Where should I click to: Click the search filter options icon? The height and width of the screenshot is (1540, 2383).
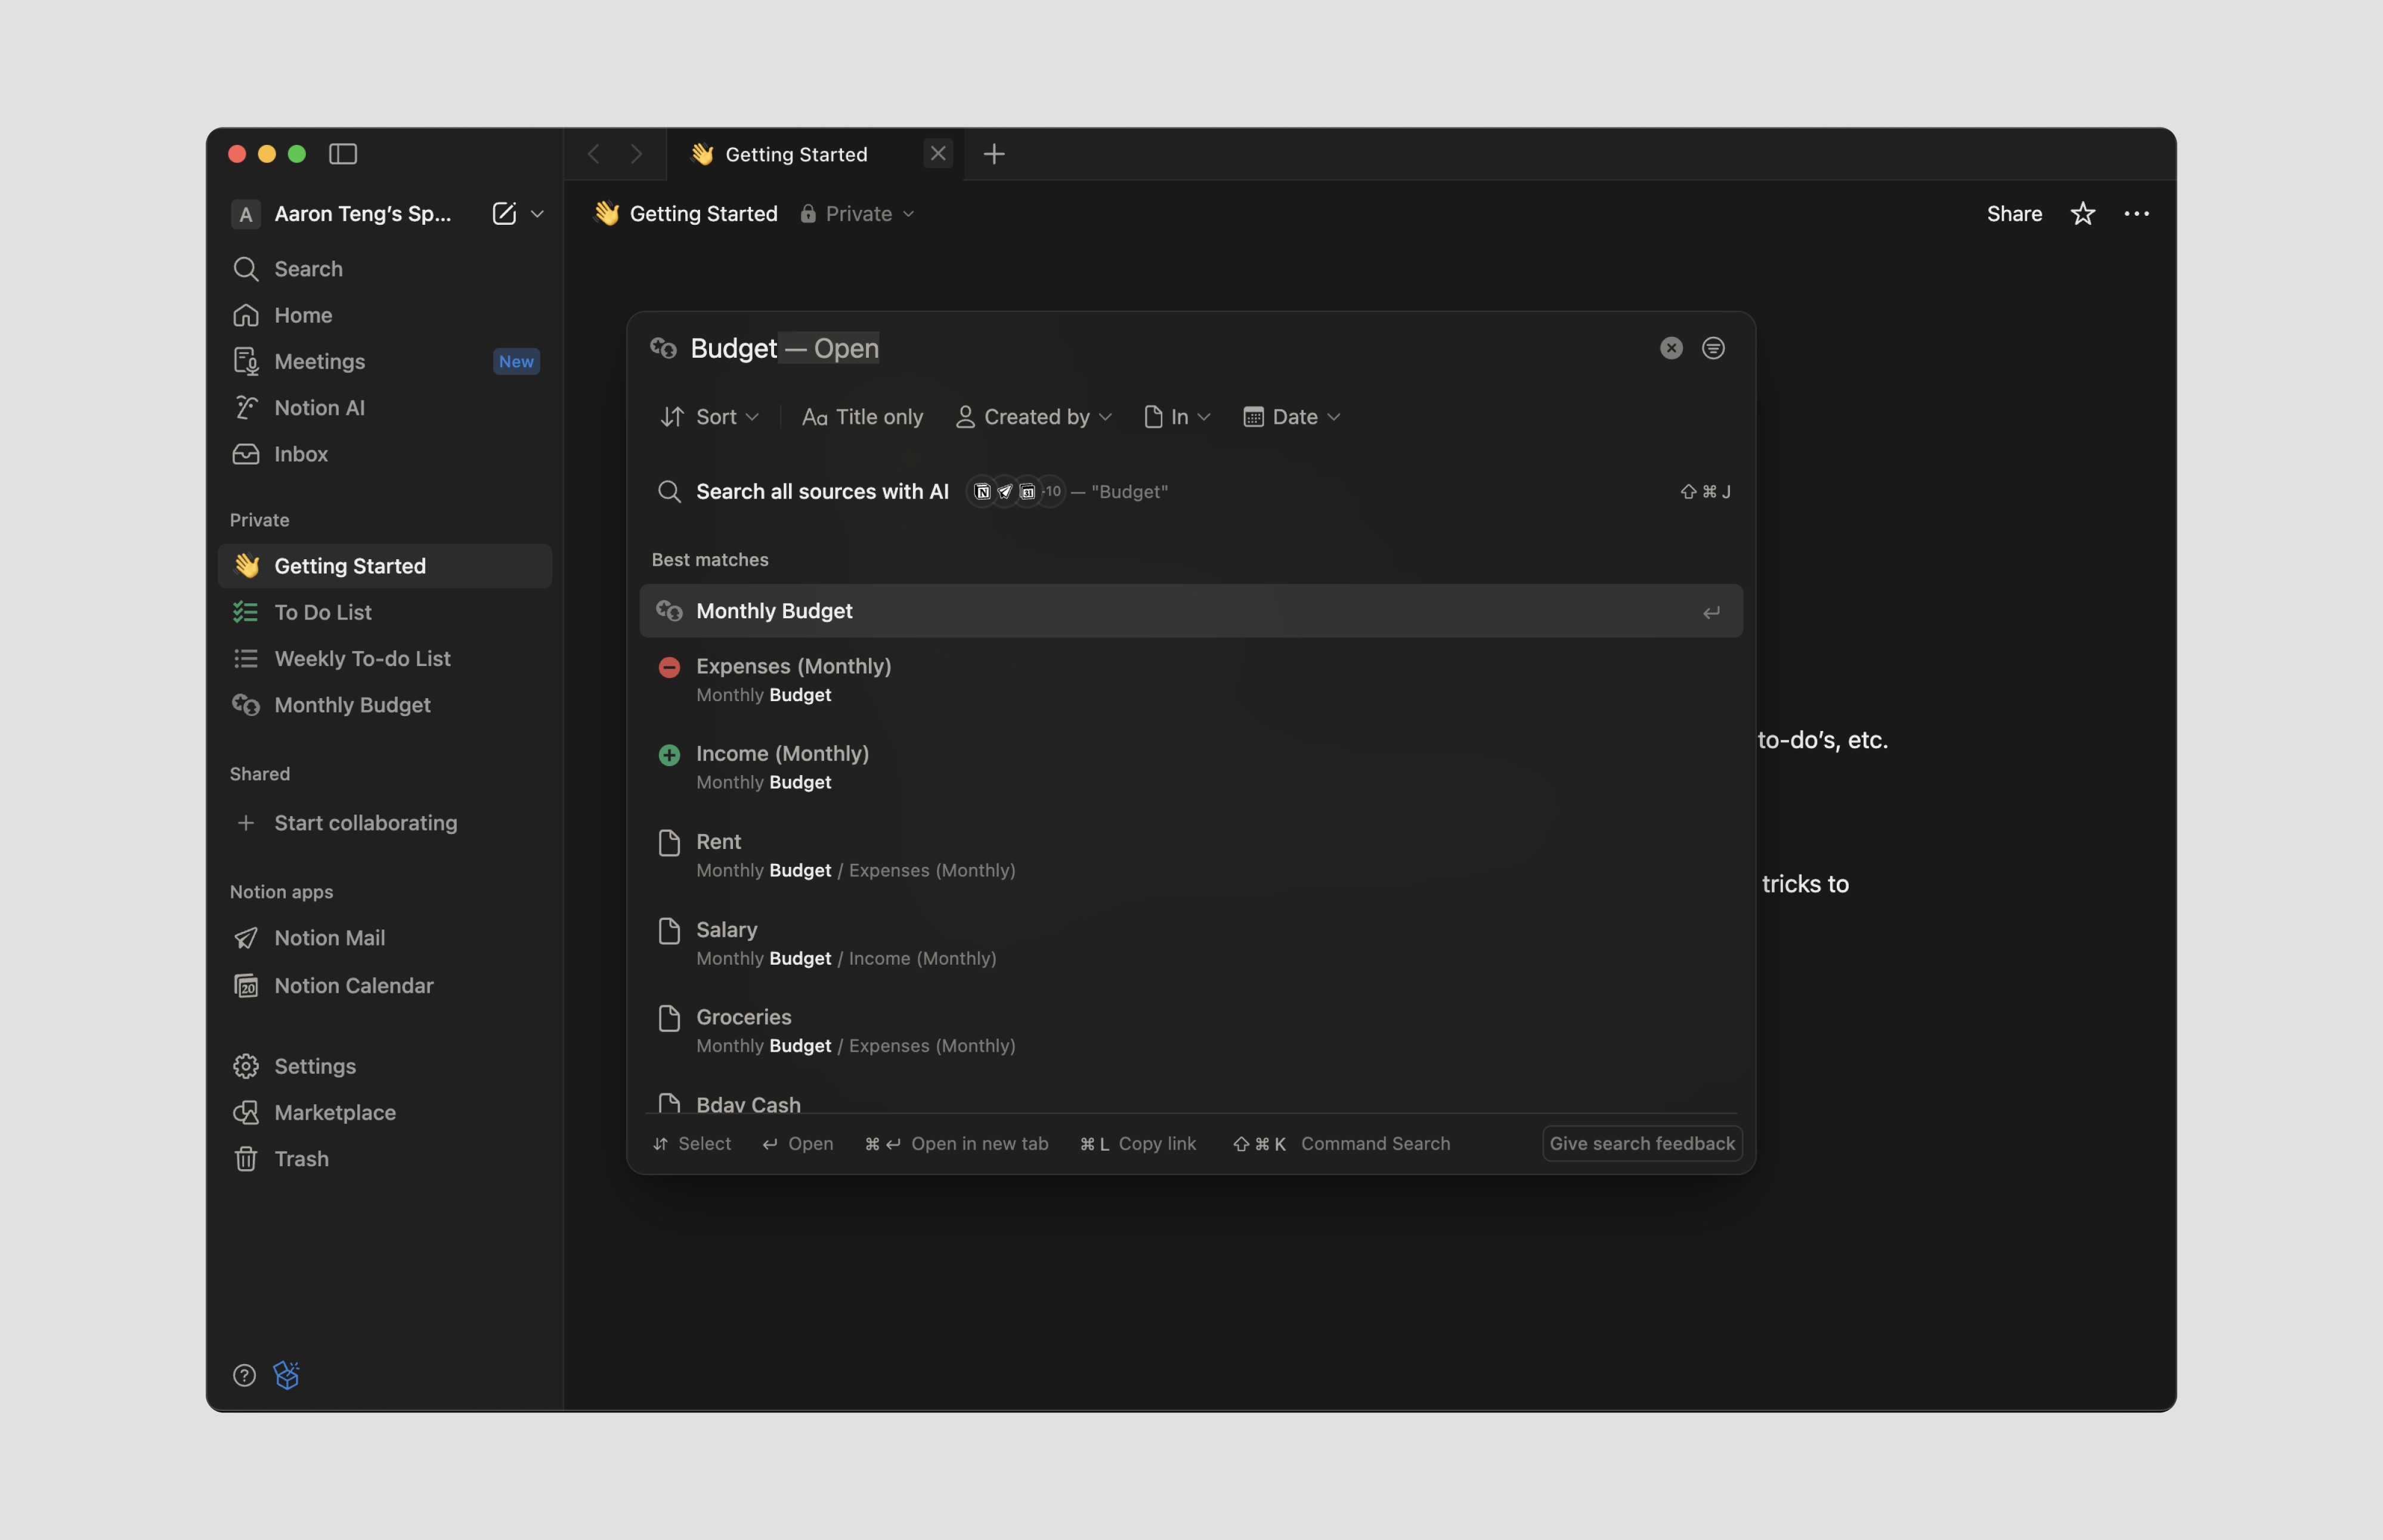point(1713,348)
